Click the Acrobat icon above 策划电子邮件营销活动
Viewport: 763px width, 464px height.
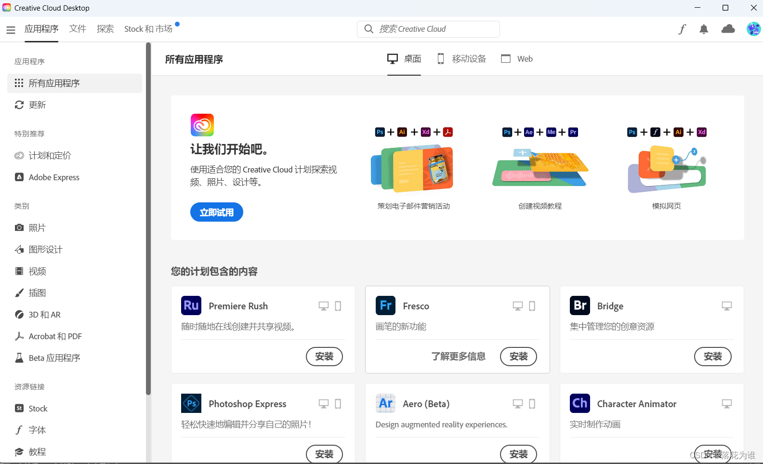tap(448, 132)
